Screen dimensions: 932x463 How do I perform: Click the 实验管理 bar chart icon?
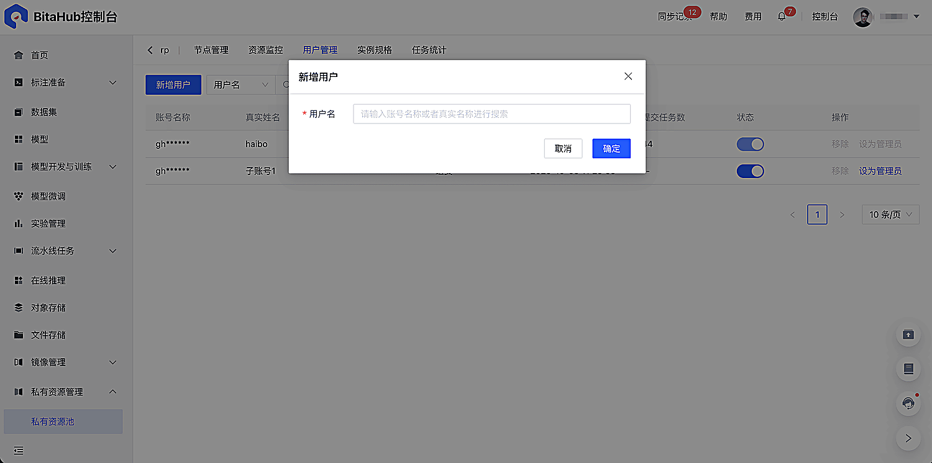pos(19,223)
